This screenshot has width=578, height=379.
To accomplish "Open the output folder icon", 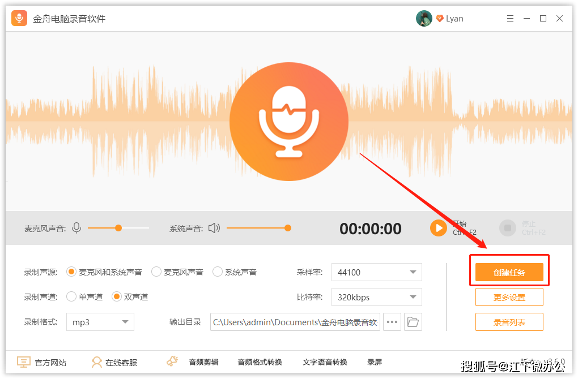I will [x=413, y=322].
